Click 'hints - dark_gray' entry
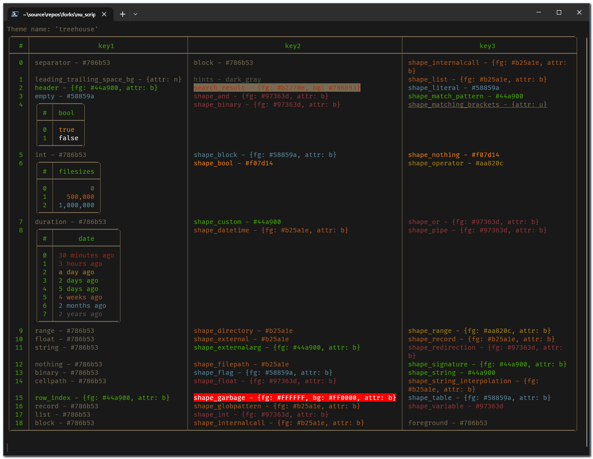 pos(227,79)
